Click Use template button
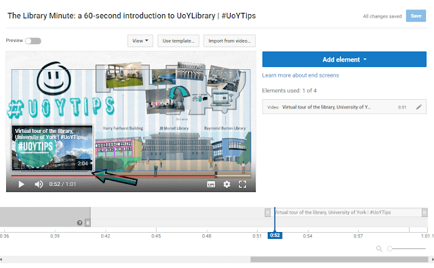The image size is (434, 268). 178,41
